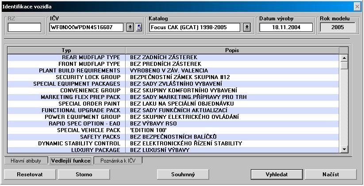The height and width of the screenshot is (186, 364).
Task: Select the Vedlejší funkce tab
Action: pos(71,161)
